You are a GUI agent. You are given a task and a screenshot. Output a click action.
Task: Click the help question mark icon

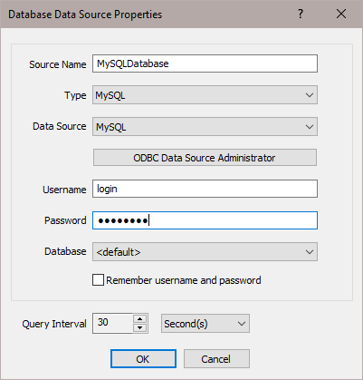tap(301, 14)
